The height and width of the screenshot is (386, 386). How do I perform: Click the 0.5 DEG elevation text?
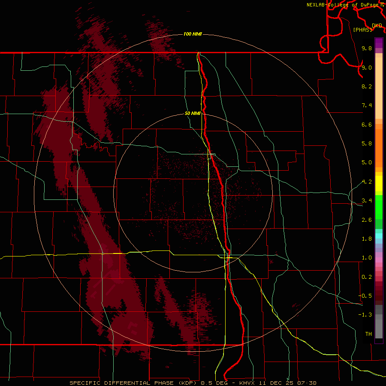[213, 383]
